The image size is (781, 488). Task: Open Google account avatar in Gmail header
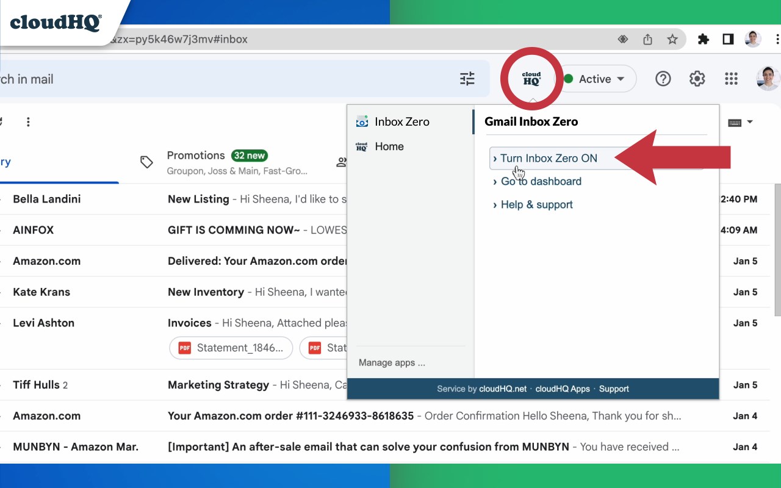(768, 79)
